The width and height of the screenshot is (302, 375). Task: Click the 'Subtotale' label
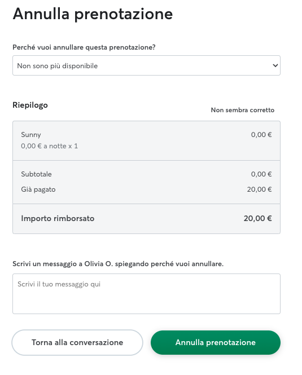(x=36, y=174)
